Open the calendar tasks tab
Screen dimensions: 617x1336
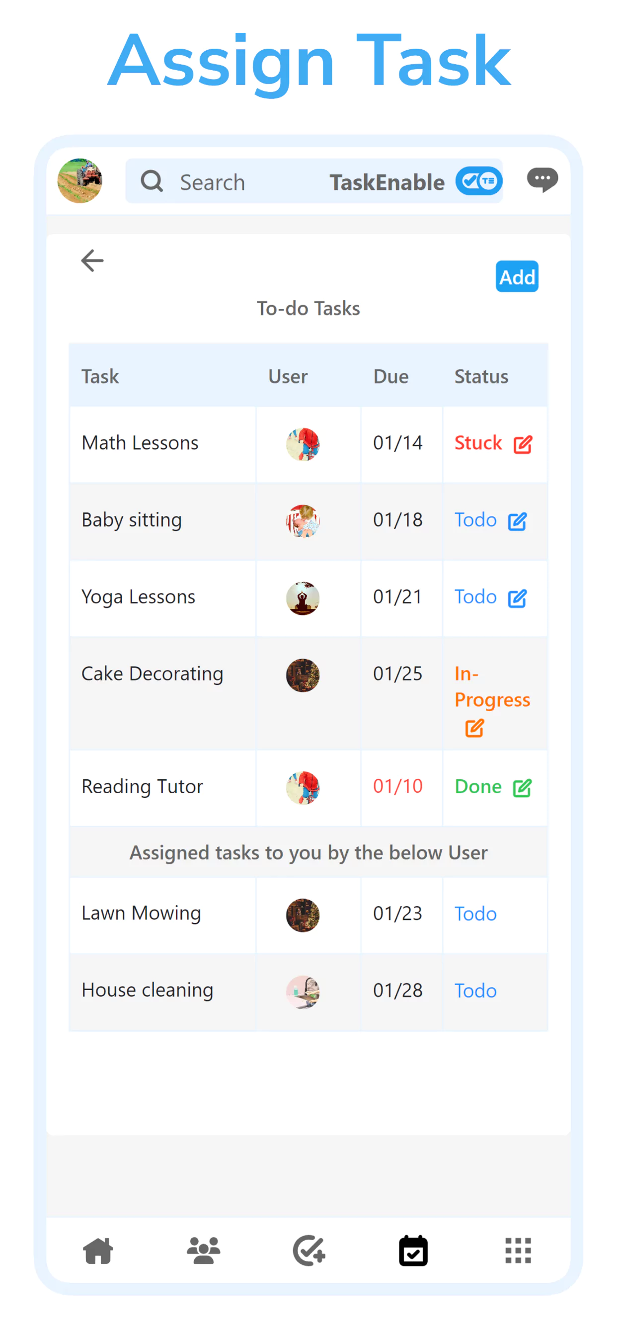tap(413, 1251)
